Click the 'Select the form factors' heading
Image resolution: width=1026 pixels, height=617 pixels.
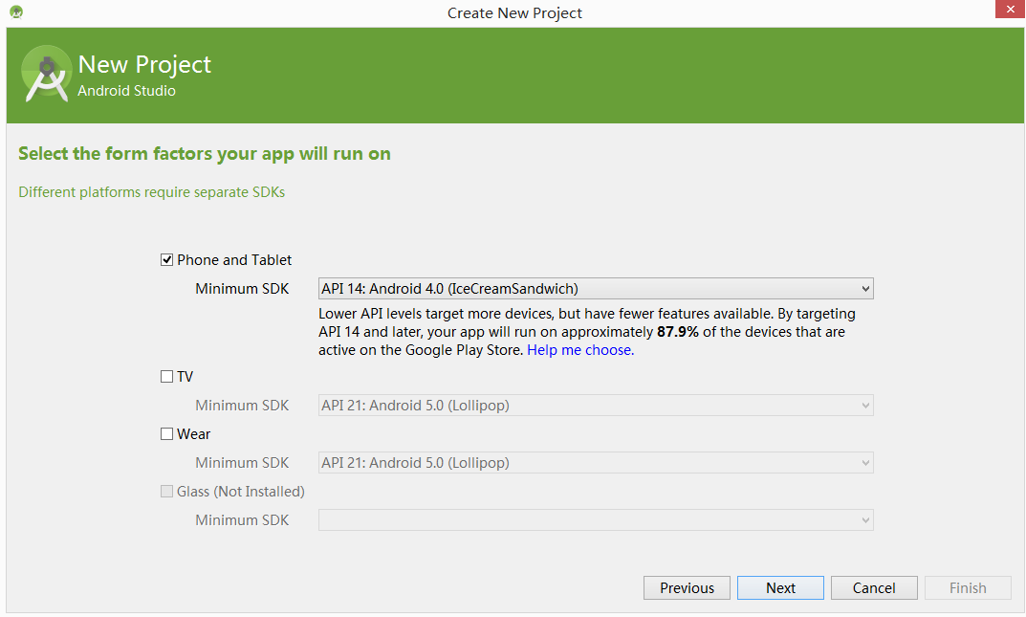coord(205,154)
